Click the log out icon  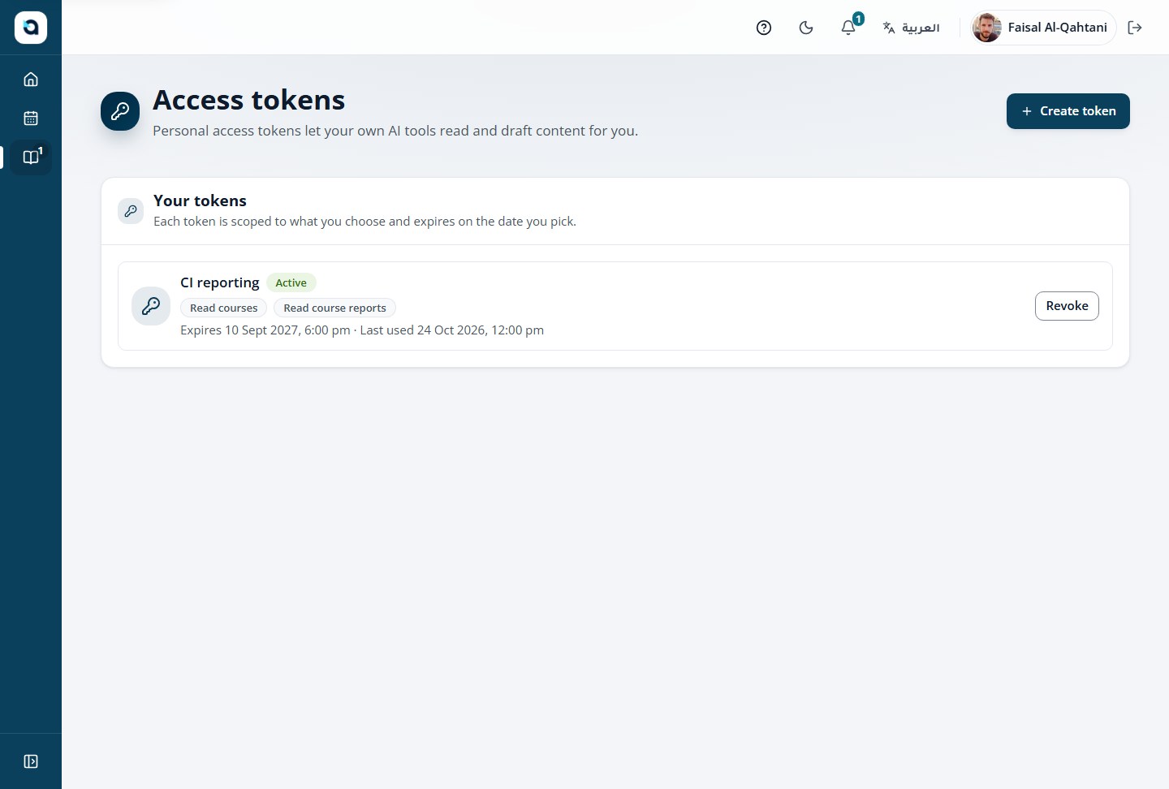1135,28
